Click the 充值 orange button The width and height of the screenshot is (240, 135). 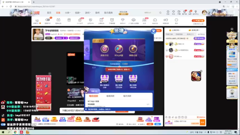pyautogui.click(x=150, y=124)
